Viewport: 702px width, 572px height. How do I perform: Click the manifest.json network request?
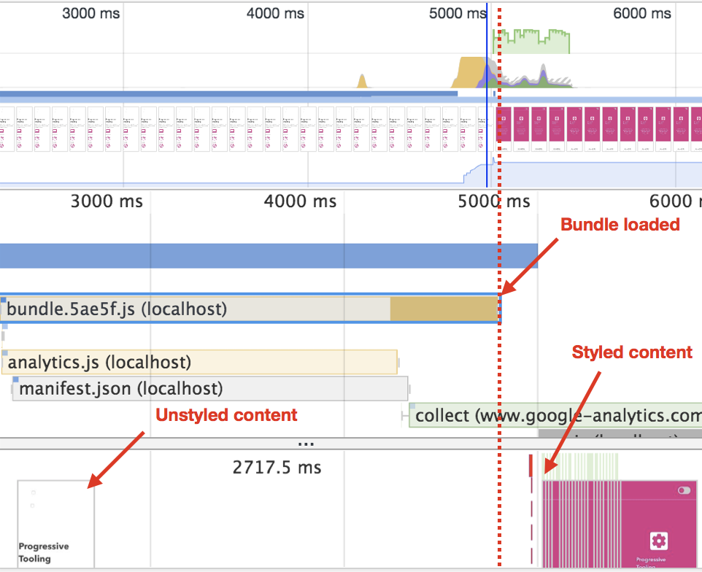[x=209, y=388]
